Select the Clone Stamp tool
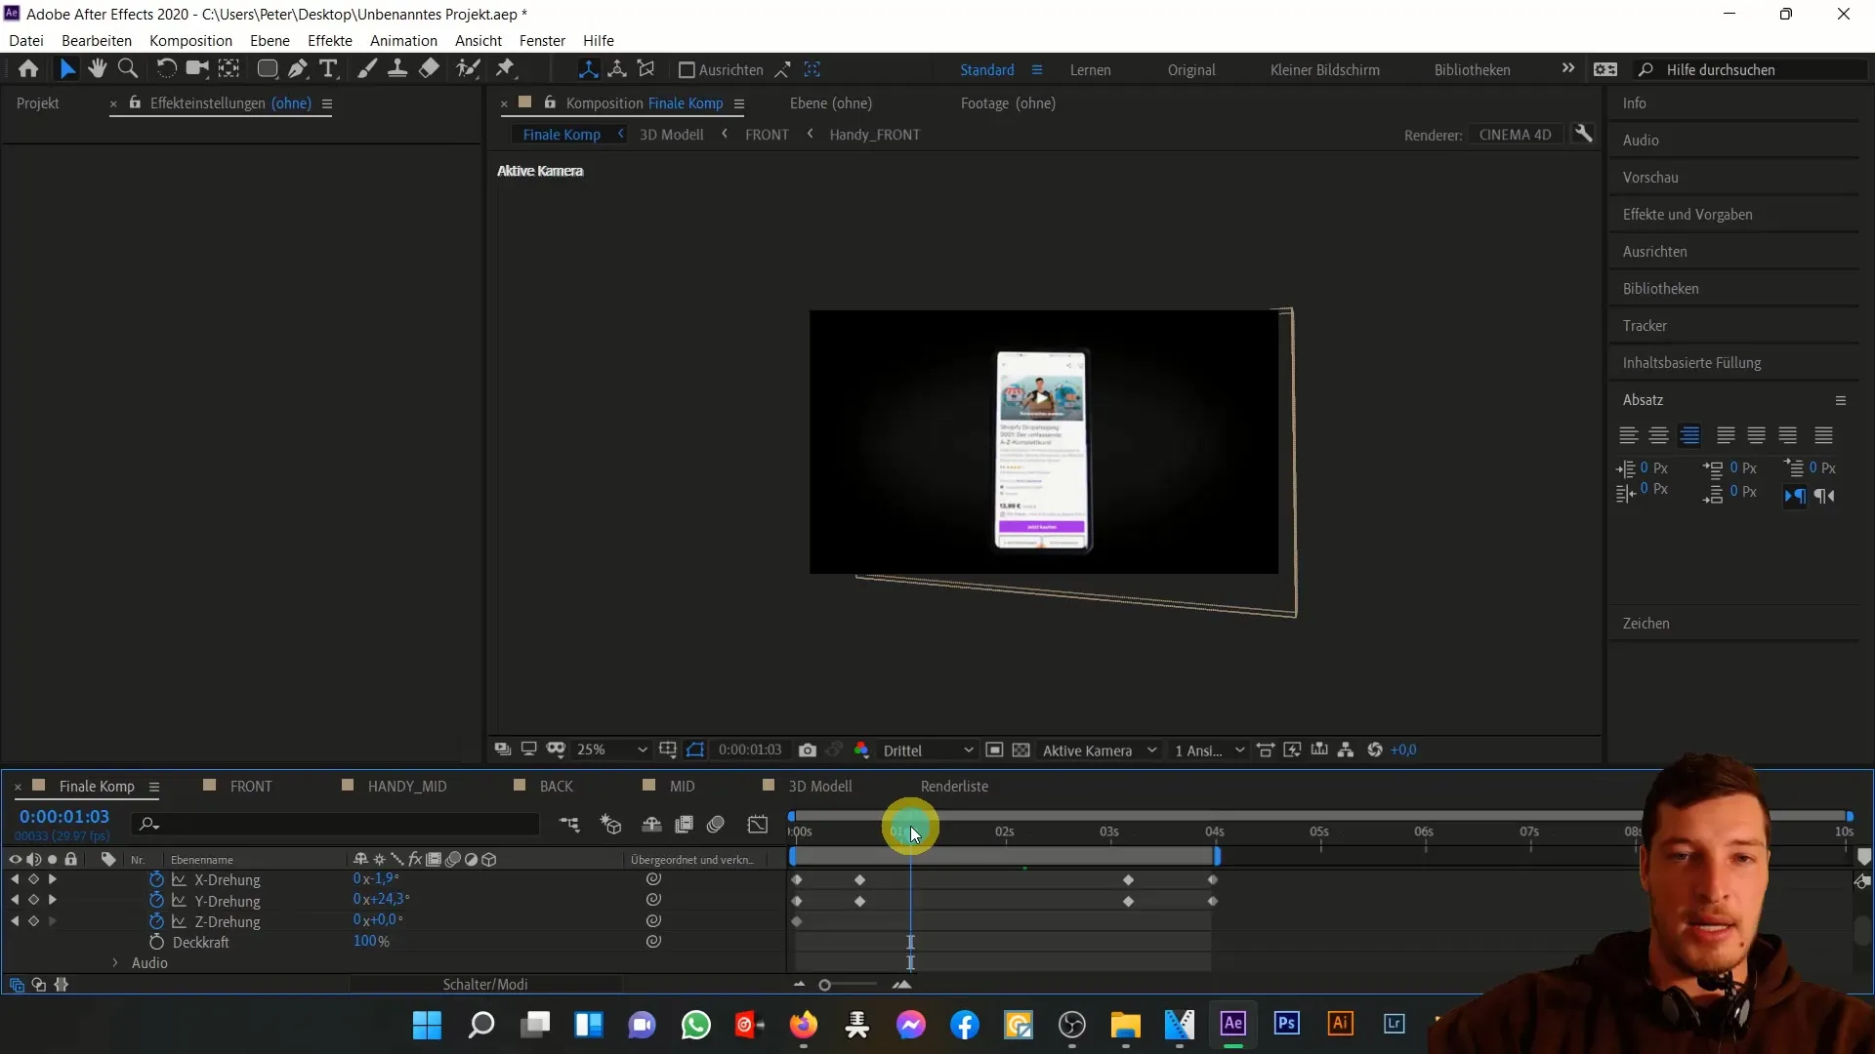This screenshot has width=1875, height=1054. tap(397, 69)
